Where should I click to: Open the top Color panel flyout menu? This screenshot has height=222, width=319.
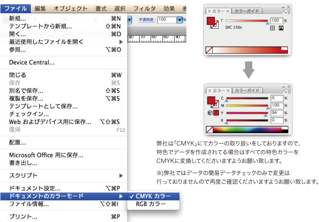click(288, 12)
